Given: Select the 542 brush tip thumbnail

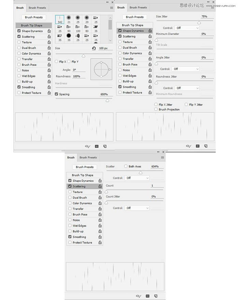Looking at the screenshot, I should click(60, 19).
